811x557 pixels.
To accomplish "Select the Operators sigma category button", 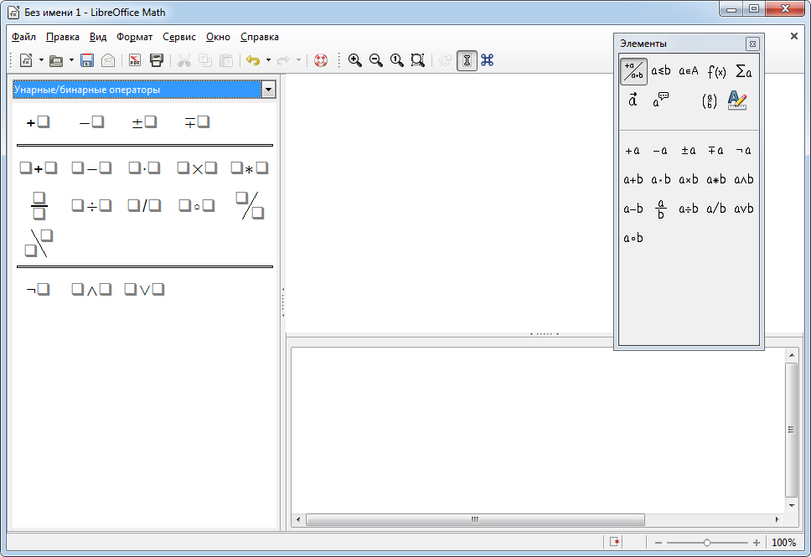I will pos(743,71).
